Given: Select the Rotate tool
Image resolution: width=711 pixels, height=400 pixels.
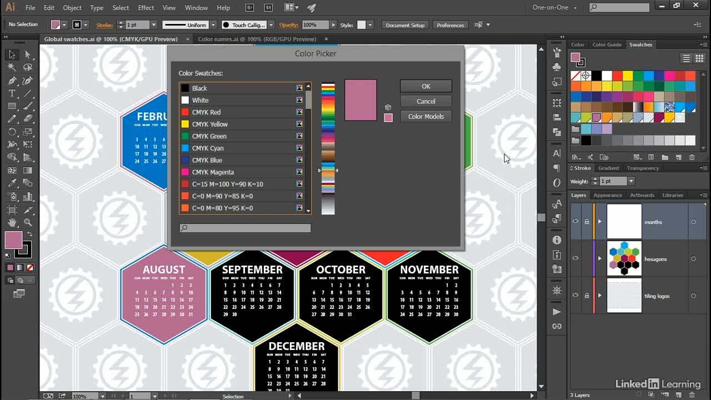Looking at the screenshot, I should pyautogui.click(x=12, y=132).
